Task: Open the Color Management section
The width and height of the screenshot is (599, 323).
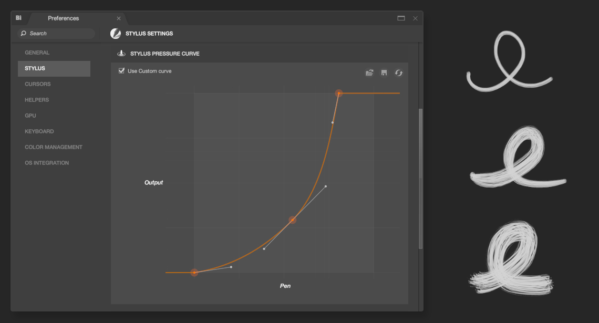Action: (54, 147)
